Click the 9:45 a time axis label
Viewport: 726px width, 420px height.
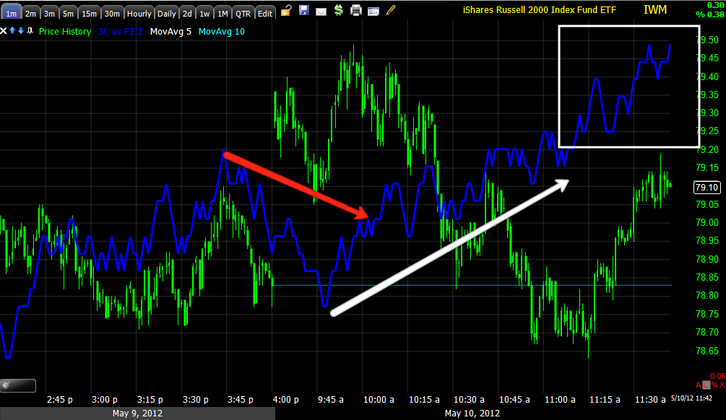[331, 399]
